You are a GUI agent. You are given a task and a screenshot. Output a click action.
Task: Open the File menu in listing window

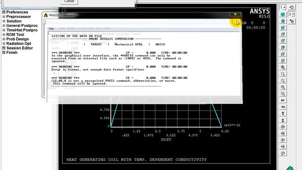51,29
